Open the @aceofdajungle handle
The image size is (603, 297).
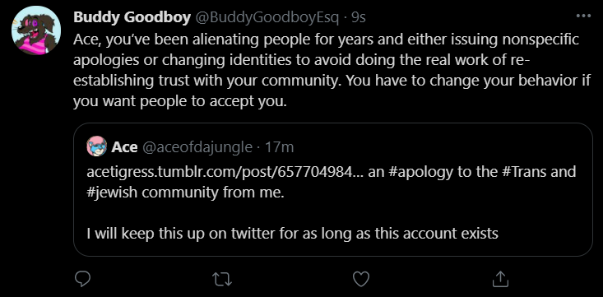click(197, 147)
